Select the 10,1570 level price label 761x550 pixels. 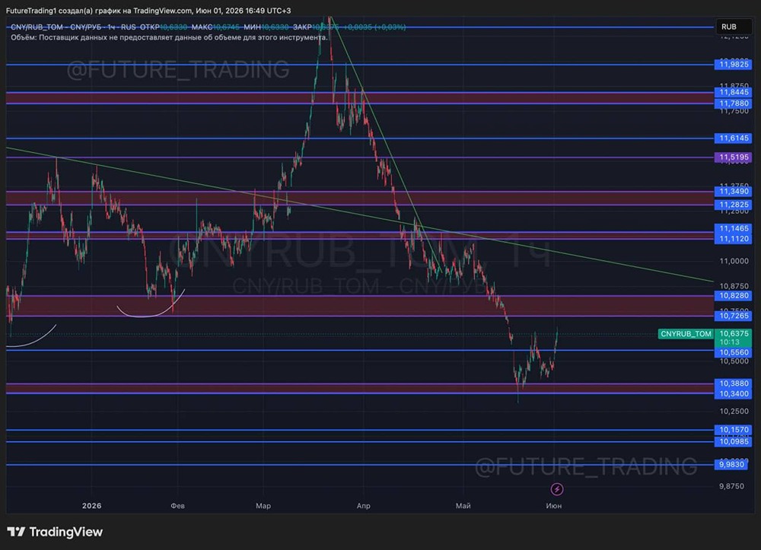(734, 430)
